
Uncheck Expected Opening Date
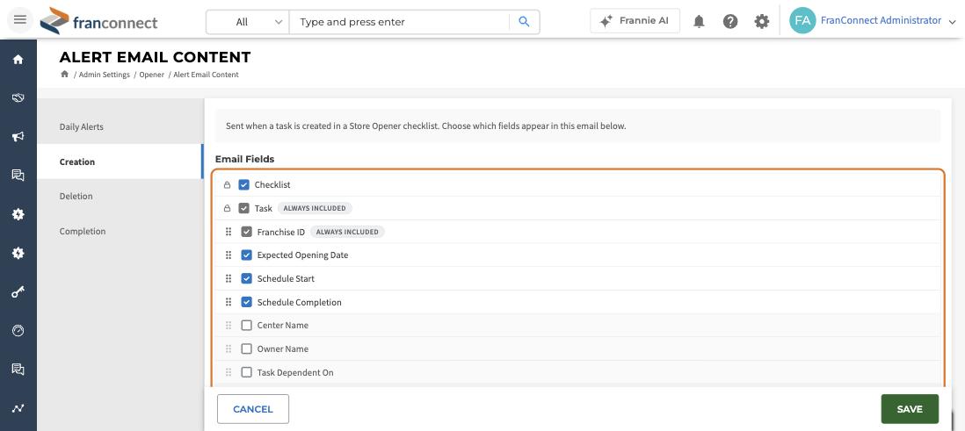point(246,255)
